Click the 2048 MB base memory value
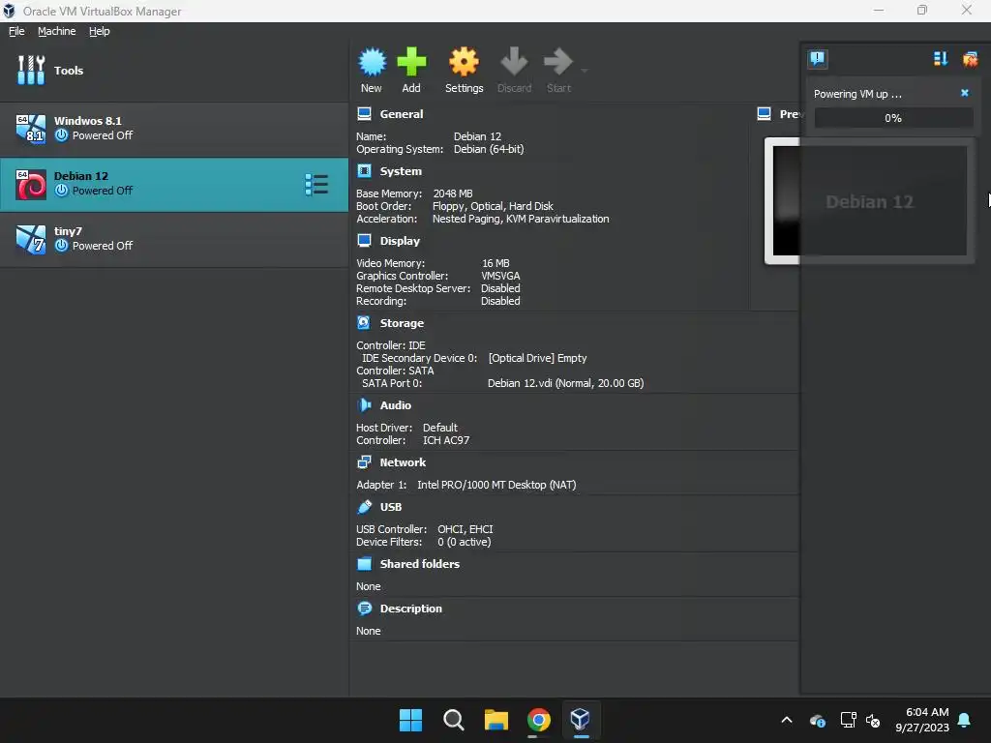Screen dimensions: 991x743 [453, 193]
